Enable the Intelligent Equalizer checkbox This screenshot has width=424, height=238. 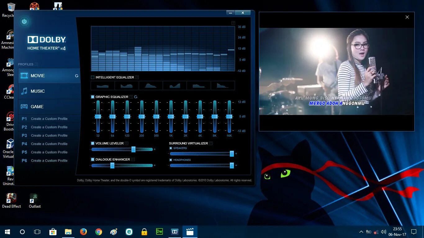point(92,77)
